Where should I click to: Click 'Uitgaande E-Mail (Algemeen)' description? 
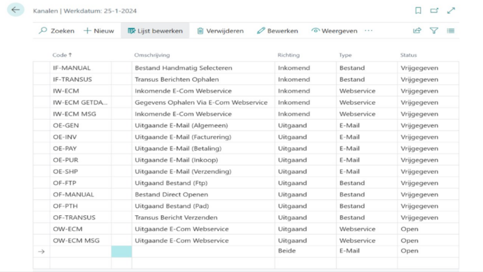click(x=181, y=125)
